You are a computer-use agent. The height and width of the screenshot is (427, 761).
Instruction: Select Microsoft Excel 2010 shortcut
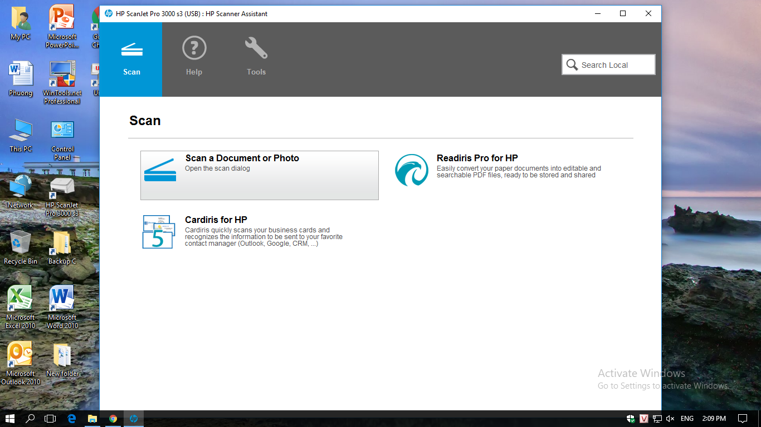coord(21,307)
